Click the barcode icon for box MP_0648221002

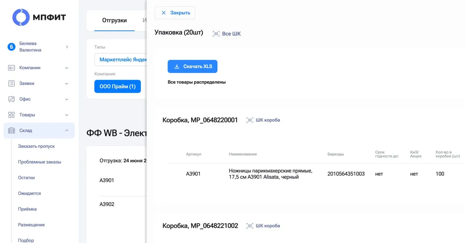250,226
